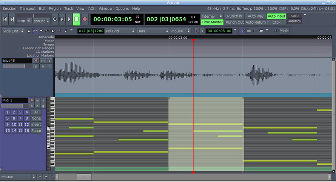This screenshot has height=182, width=336.
Task: Open the Transport menu
Action: (x=28, y=8)
